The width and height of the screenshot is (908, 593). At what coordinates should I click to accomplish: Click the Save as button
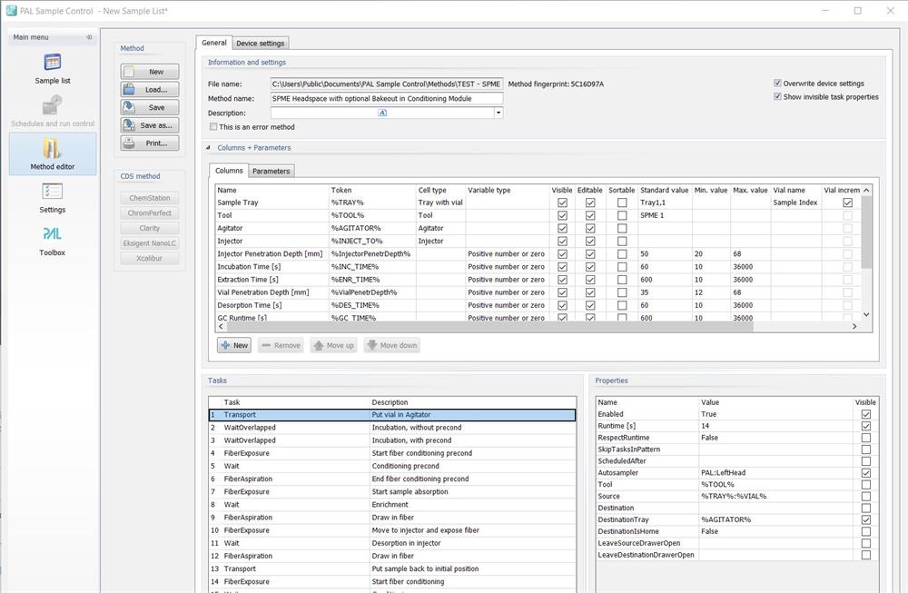[150, 125]
